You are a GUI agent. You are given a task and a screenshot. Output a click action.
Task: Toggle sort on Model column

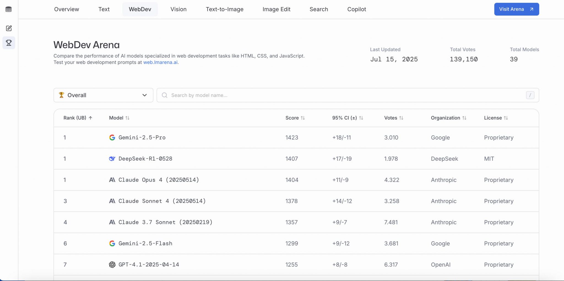coord(127,118)
